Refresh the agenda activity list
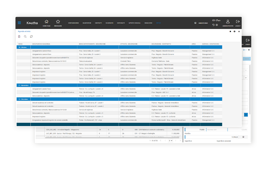Viewport: 265px width, 169px height. tap(31, 37)
